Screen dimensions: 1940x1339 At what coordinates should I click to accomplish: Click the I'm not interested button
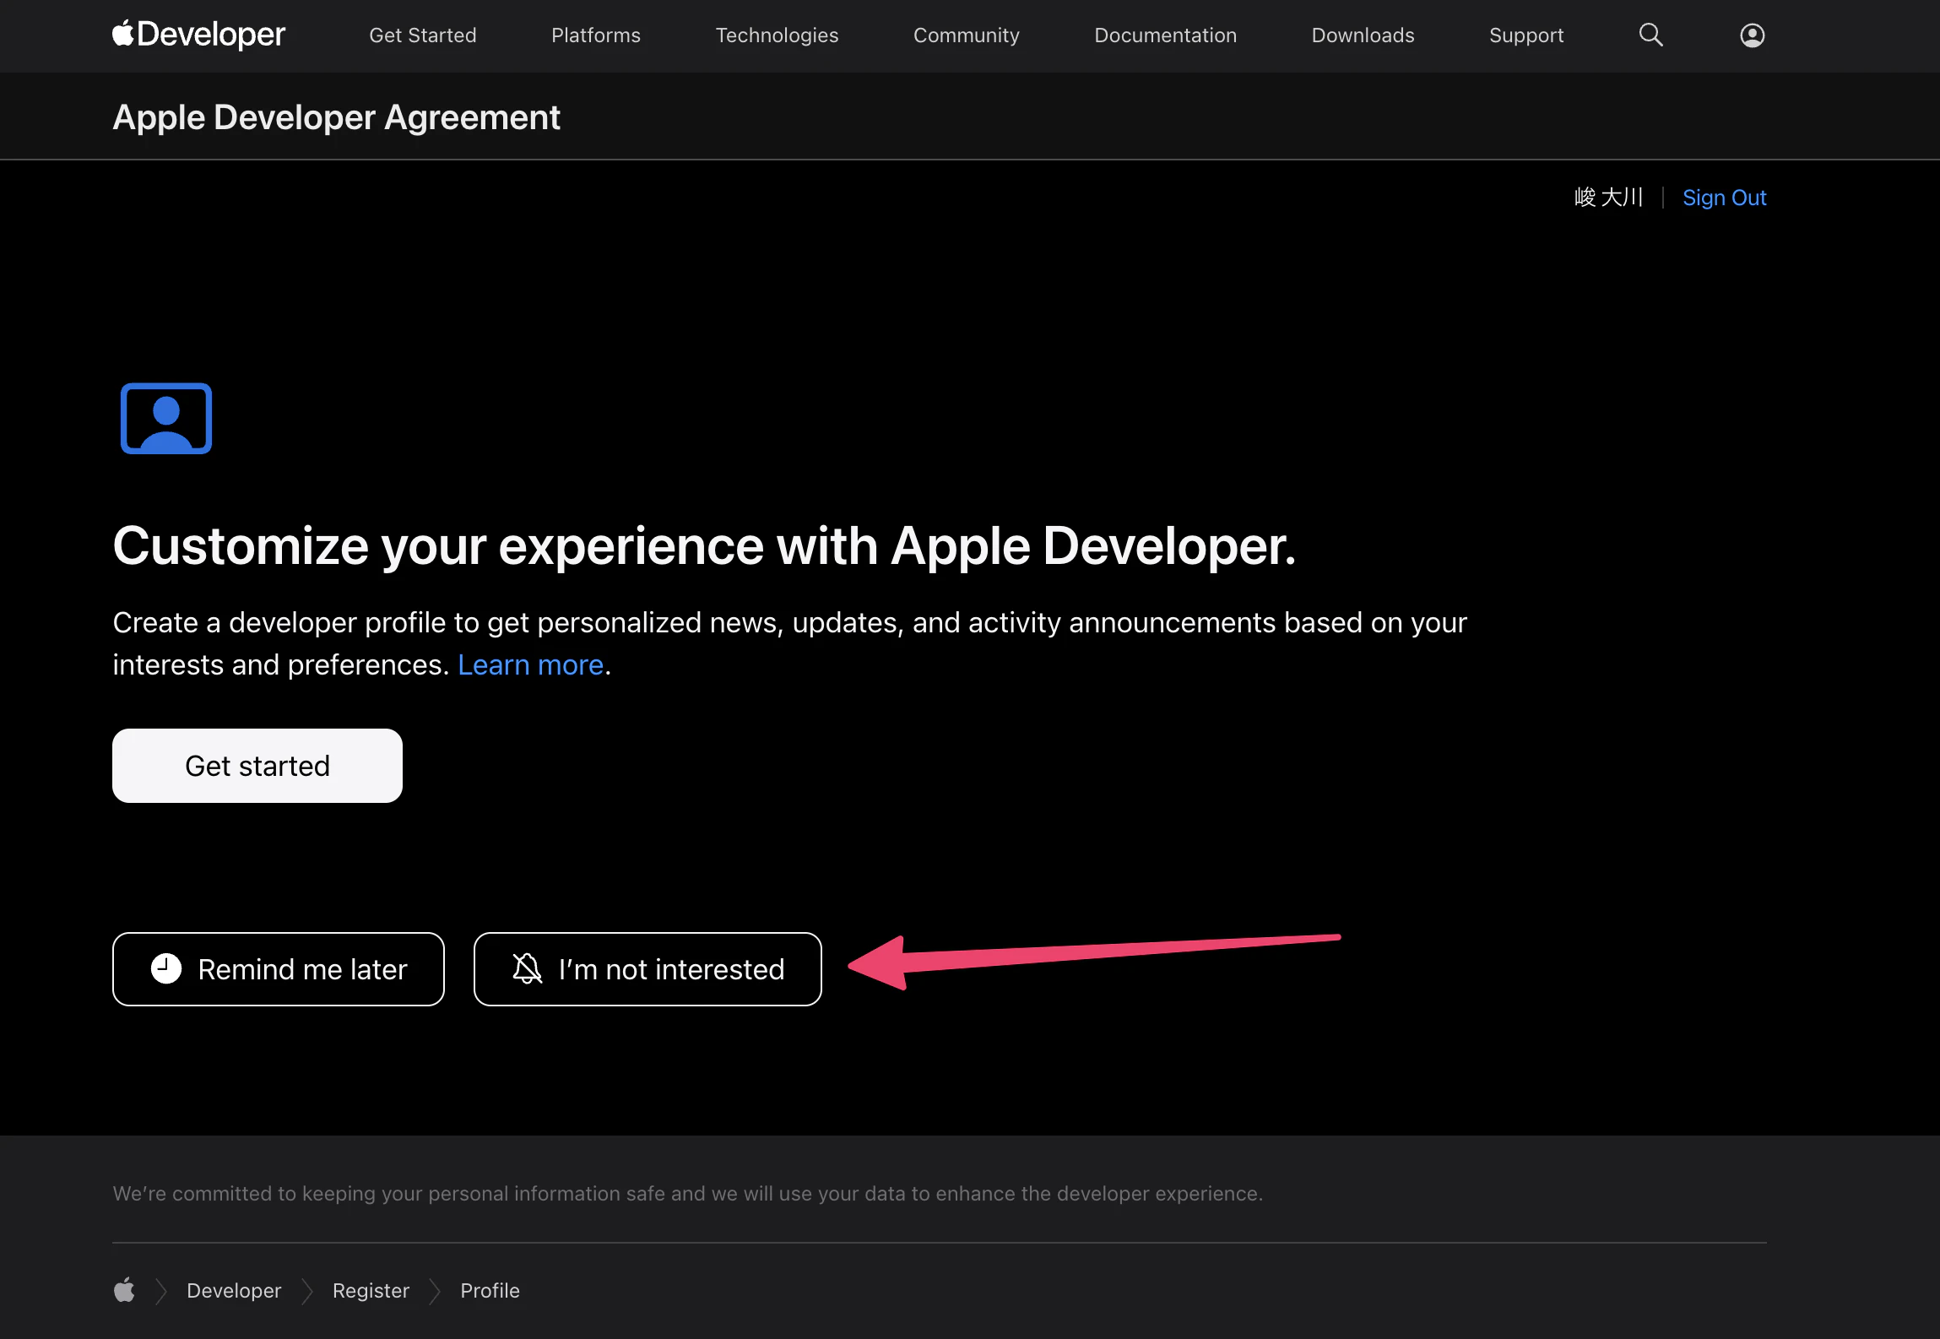(x=648, y=969)
